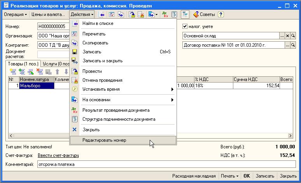Click the magnifier beside Договор поставки field
The image size is (301, 183).
[293, 45]
